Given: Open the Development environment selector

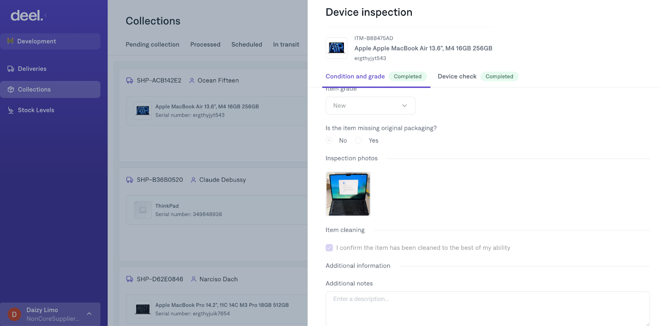Looking at the screenshot, I should point(50,42).
